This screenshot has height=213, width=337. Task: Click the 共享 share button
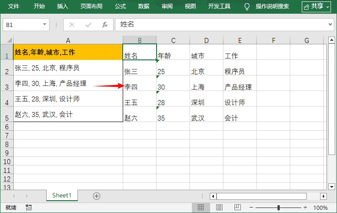[316, 7]
